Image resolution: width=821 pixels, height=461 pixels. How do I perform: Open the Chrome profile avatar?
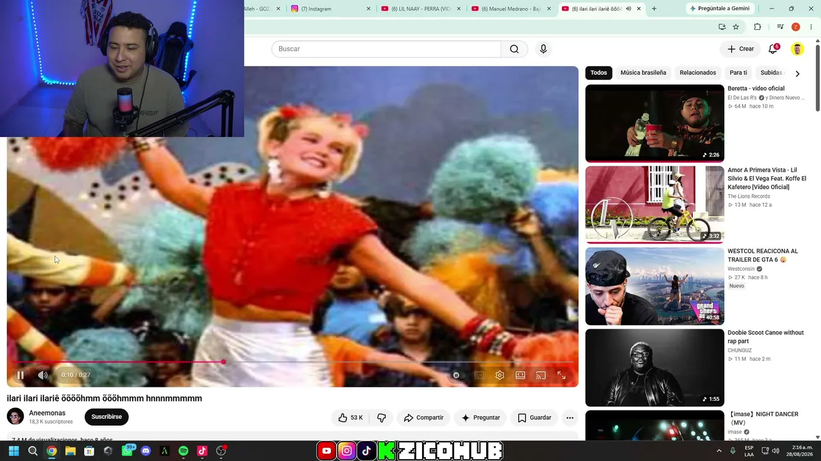point(796,27)
